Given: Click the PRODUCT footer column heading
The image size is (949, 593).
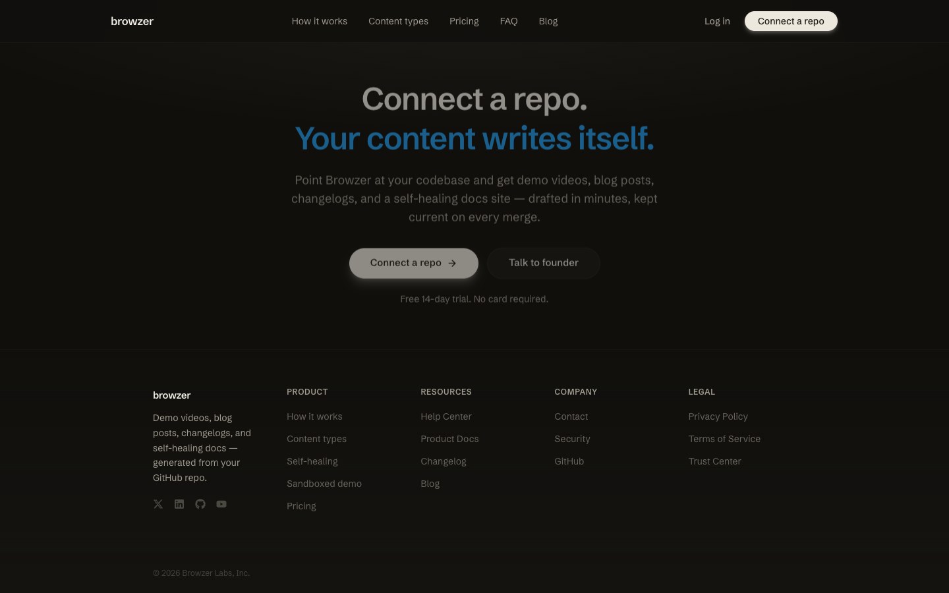Looking at the screenshot, I should click(307, 391).
